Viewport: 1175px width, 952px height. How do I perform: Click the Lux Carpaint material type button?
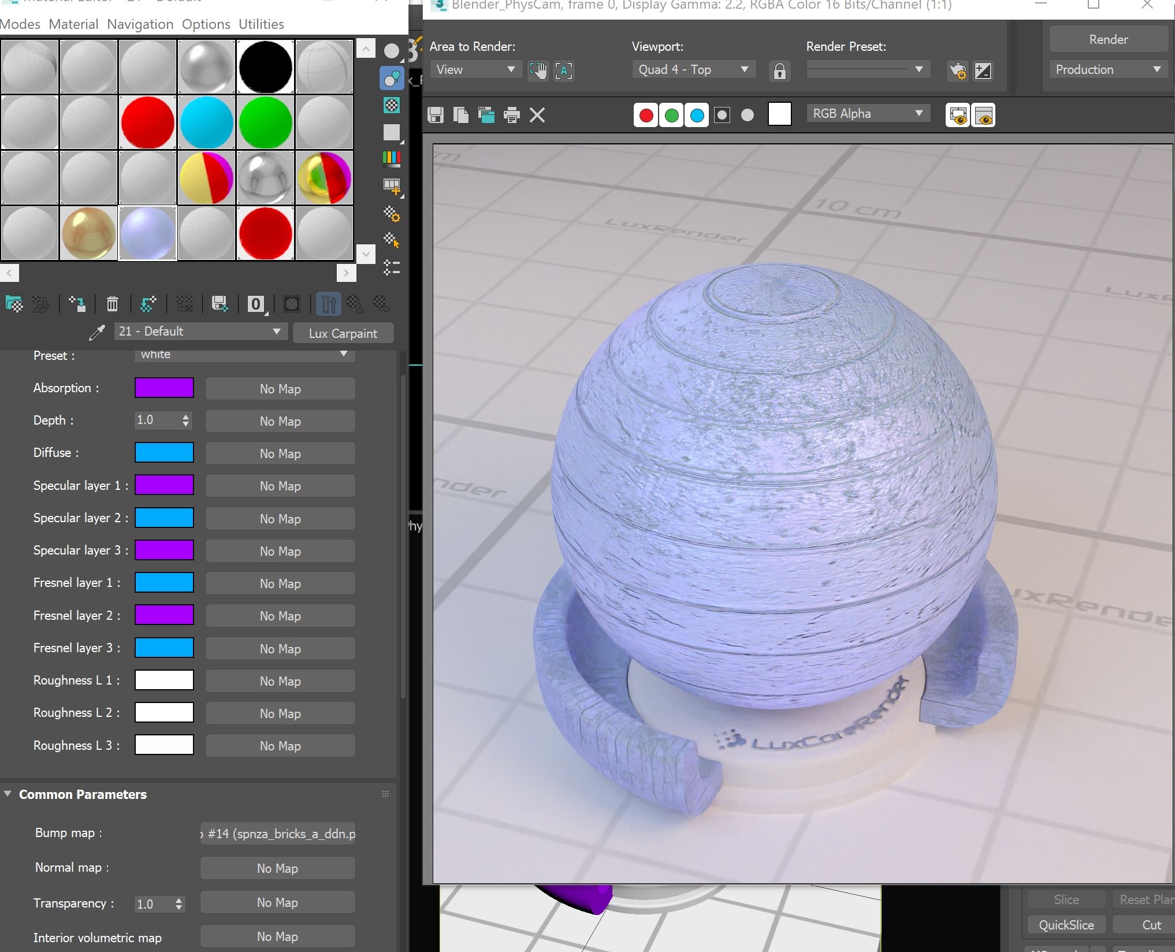tap(343, 333)
